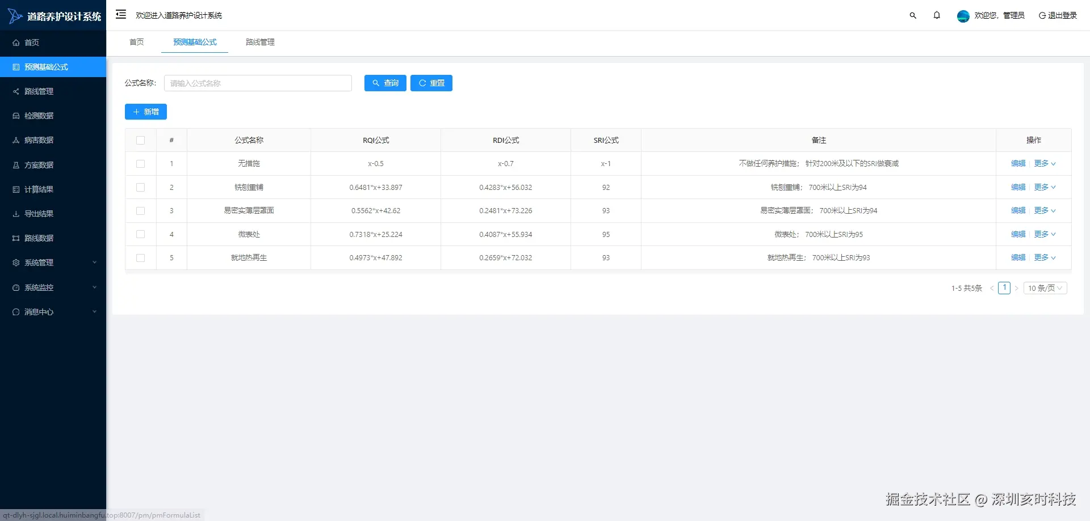Switch to the 首页 tab
1090x521 pixels.
[x=137, y=42]
